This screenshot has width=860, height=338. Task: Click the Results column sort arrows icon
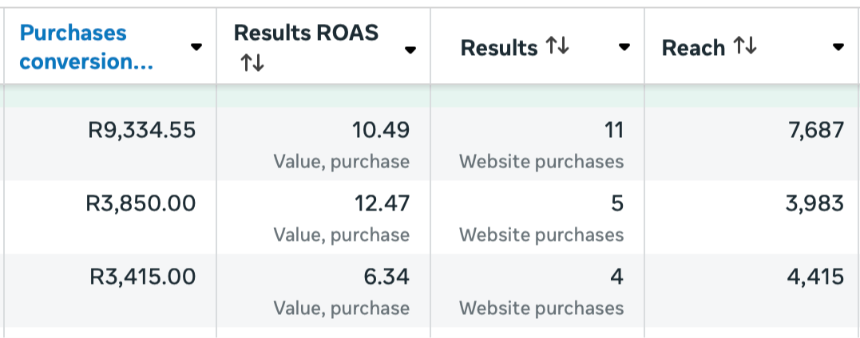click(557, 46)
